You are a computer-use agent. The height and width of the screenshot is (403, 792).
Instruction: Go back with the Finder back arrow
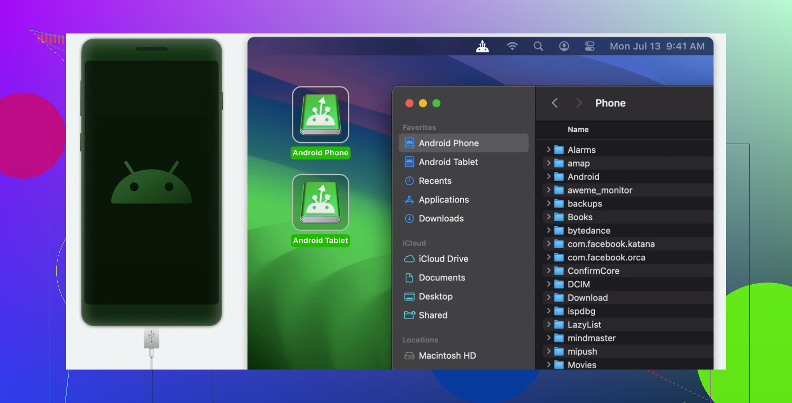(x=555, y=103)
